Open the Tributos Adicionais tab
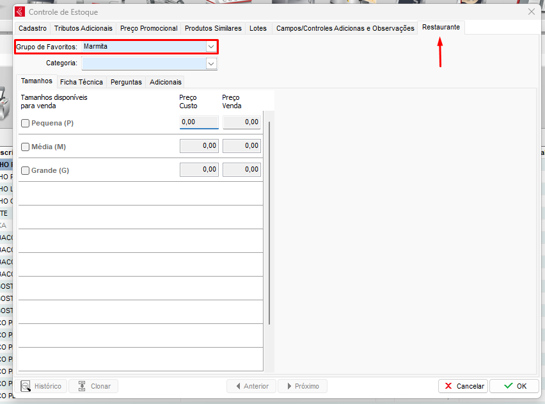Screen dimensions: 545x404 coord(83,28)
